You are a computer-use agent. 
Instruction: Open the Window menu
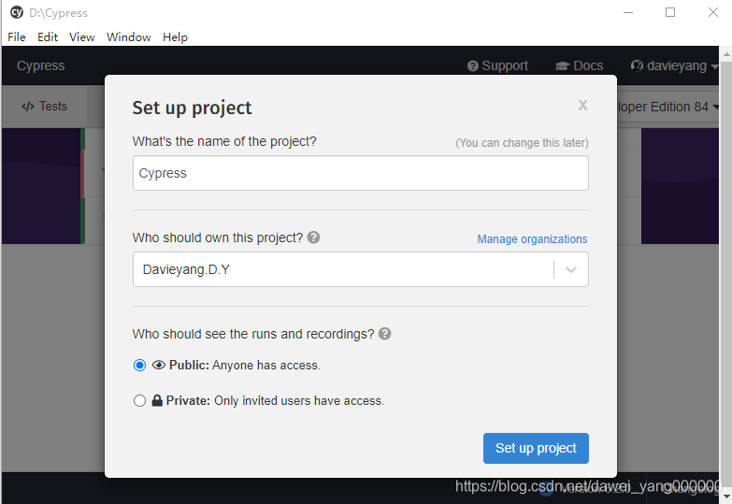128,36
